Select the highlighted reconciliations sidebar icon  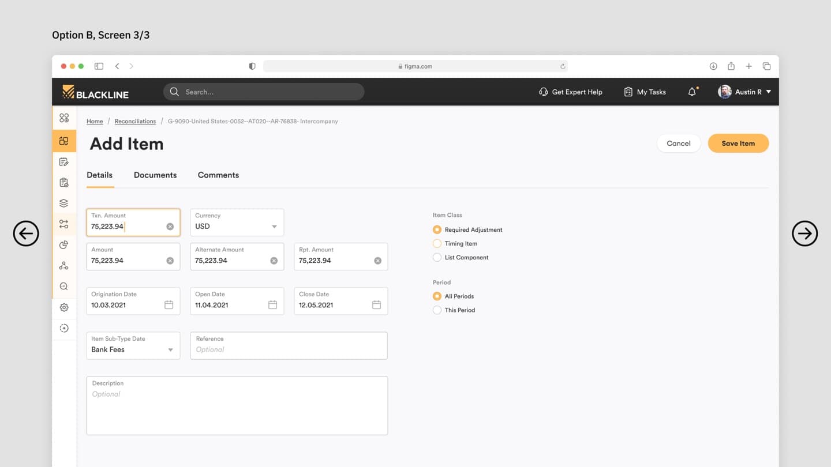(x=64, y=141)
